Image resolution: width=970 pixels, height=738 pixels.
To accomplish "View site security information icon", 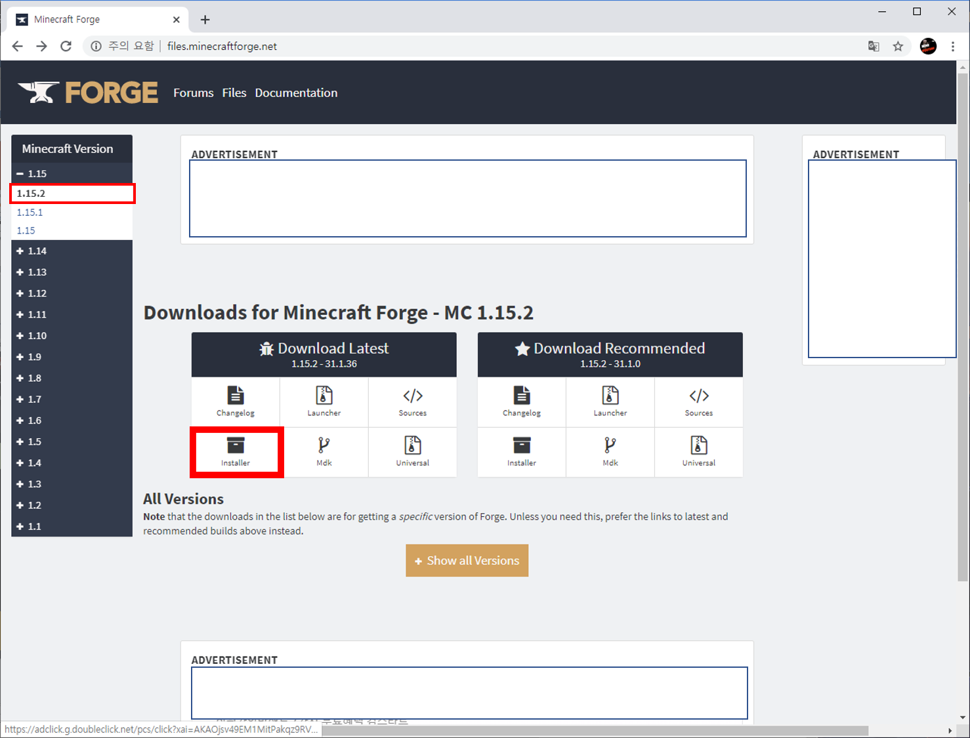I will (x=96, y=46).
